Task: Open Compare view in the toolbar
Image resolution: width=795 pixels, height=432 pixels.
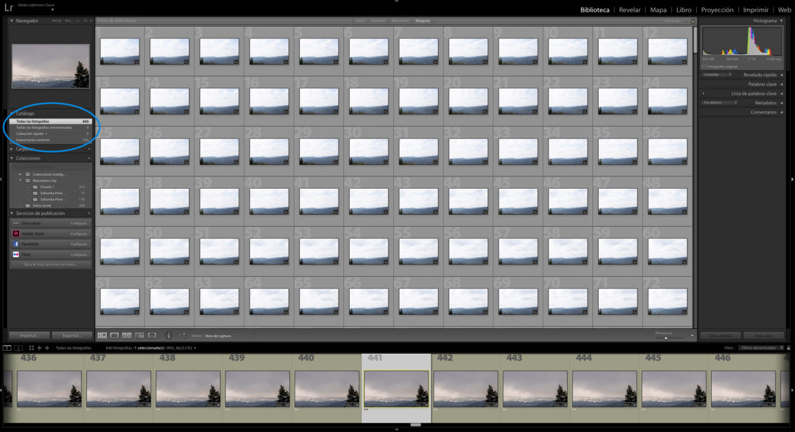Action: point(127,335)
